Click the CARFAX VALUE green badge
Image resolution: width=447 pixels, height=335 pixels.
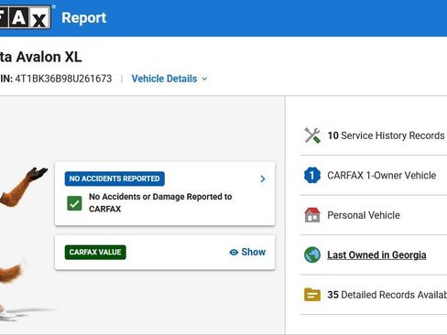click(95, 252)
